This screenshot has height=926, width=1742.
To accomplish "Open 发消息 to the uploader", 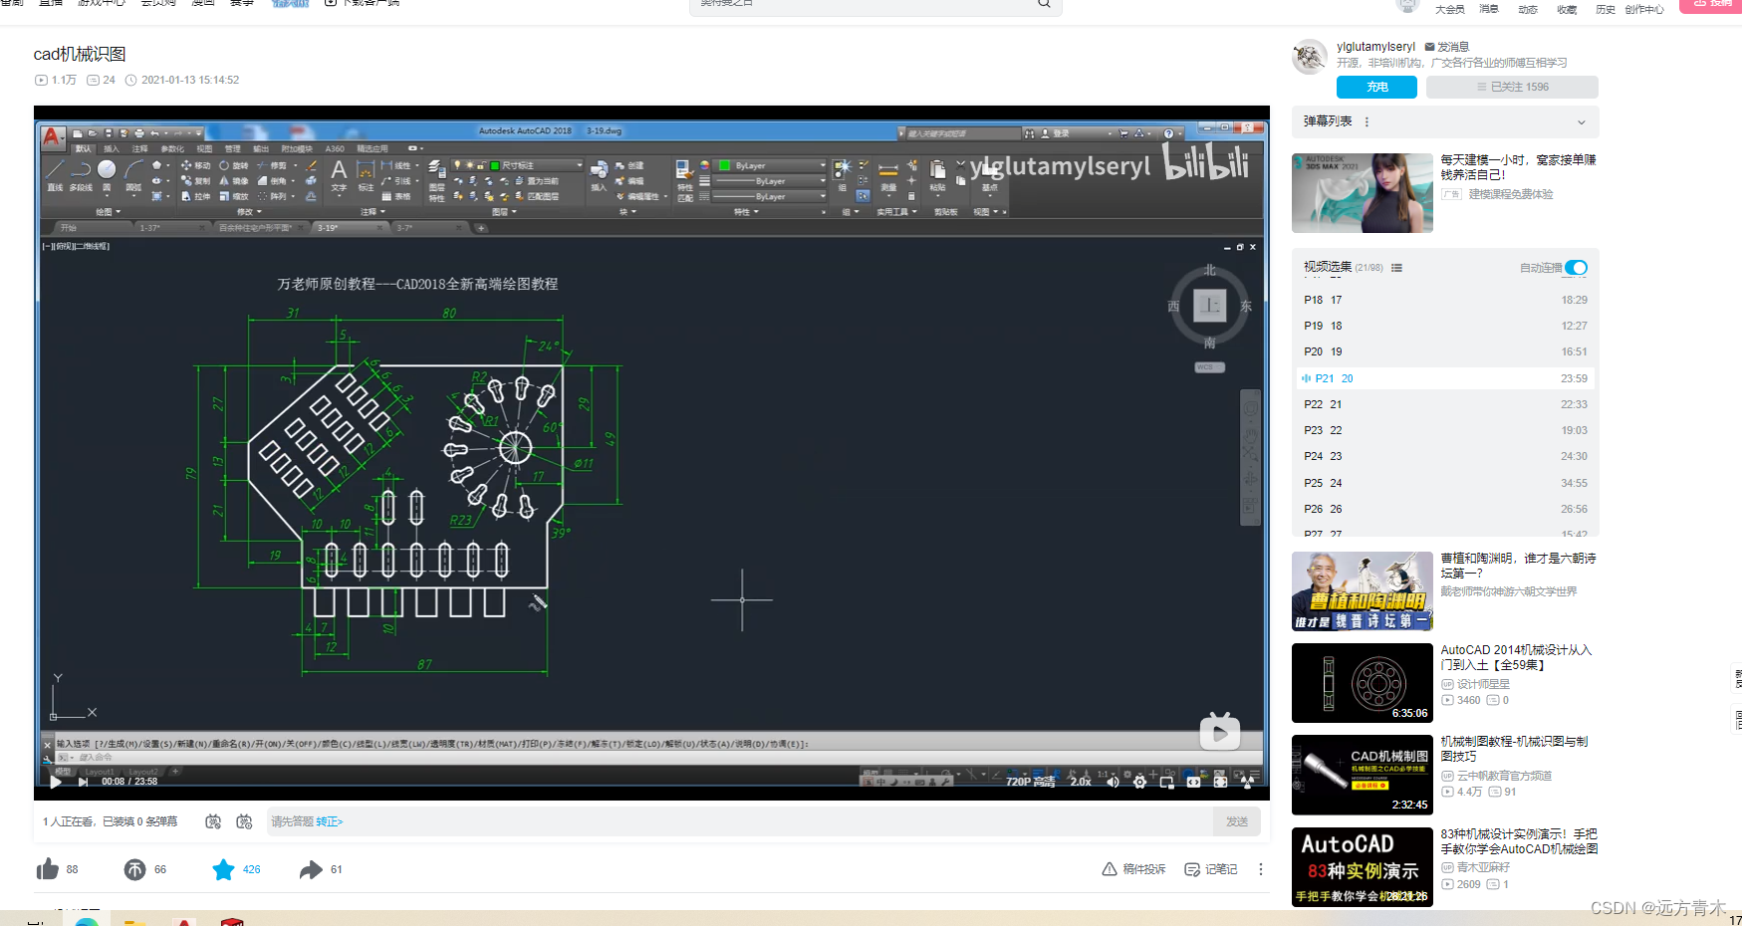I will (1447, 47).
